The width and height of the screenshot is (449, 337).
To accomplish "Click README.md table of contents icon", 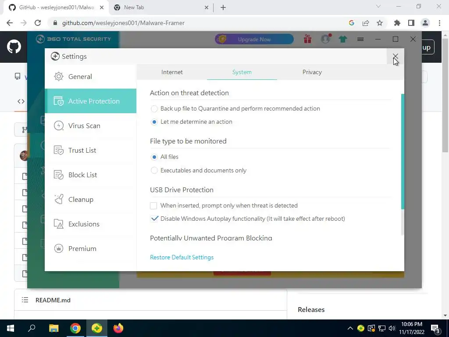I will click(x=25, y=300).
